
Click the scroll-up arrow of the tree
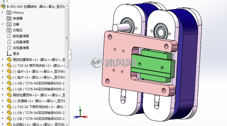coord(67,6)
